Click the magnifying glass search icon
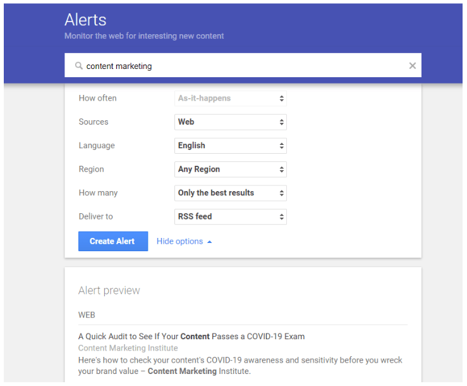This screenshot has height=386, width=467. 78,66
